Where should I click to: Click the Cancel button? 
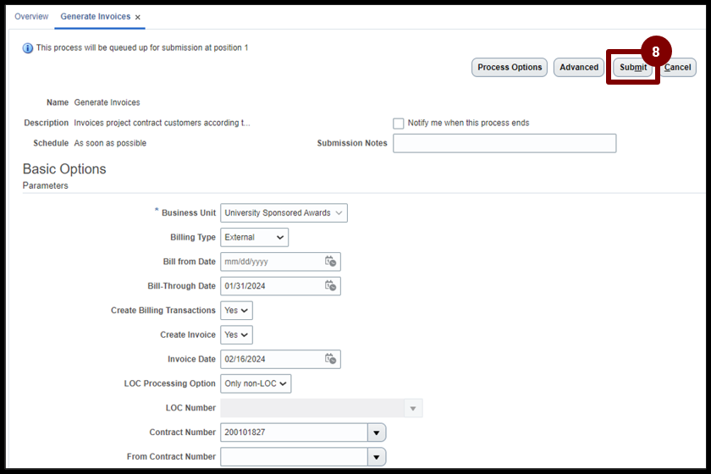[677, 67]
